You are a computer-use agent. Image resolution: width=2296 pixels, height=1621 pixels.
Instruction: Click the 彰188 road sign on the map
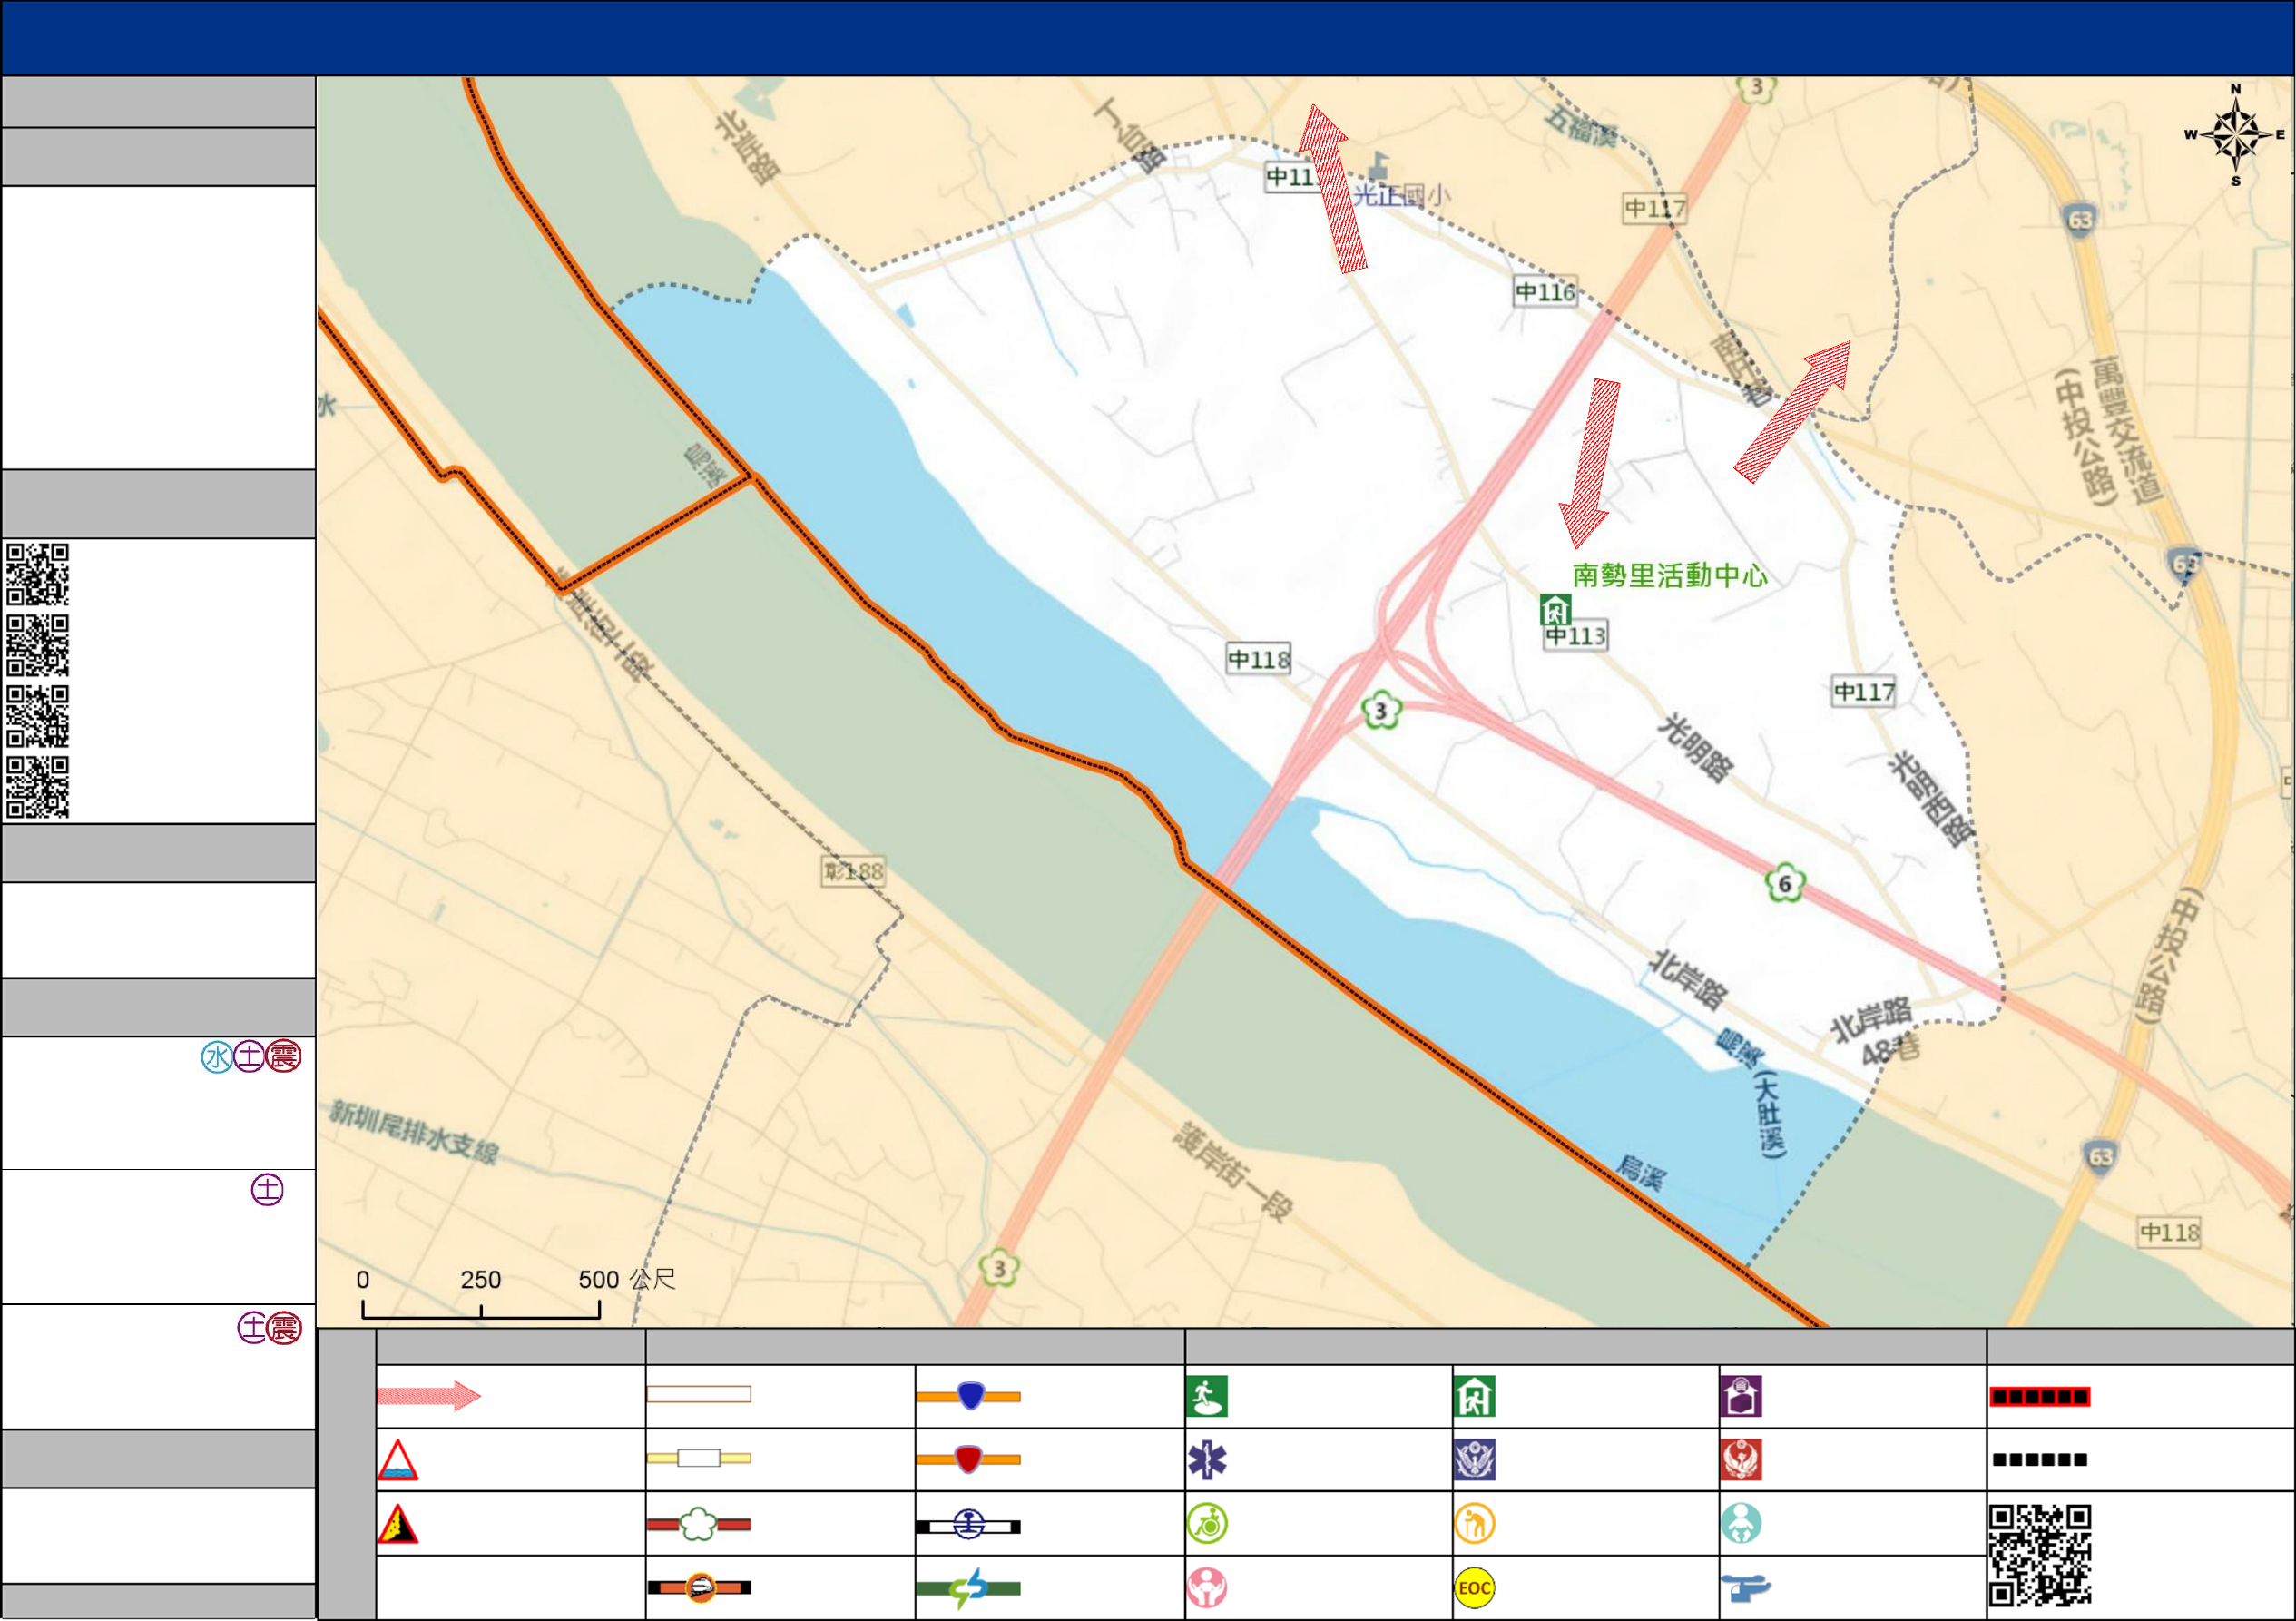[x=854, y=872]
